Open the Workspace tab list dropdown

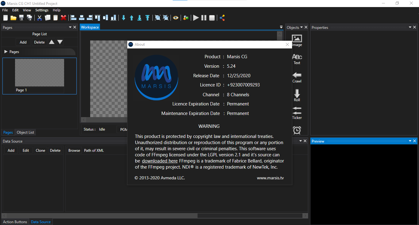[281, 27]
